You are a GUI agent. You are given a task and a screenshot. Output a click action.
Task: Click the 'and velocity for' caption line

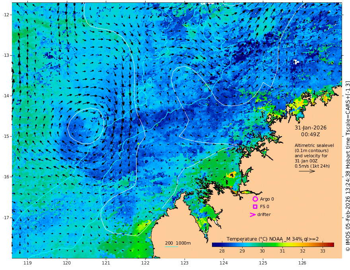[311, 156]
